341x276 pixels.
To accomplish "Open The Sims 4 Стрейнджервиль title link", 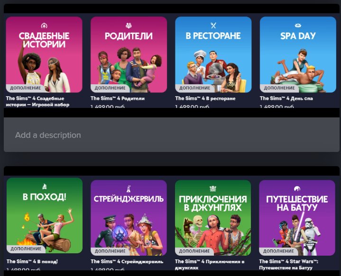I will tap(127, 261).
